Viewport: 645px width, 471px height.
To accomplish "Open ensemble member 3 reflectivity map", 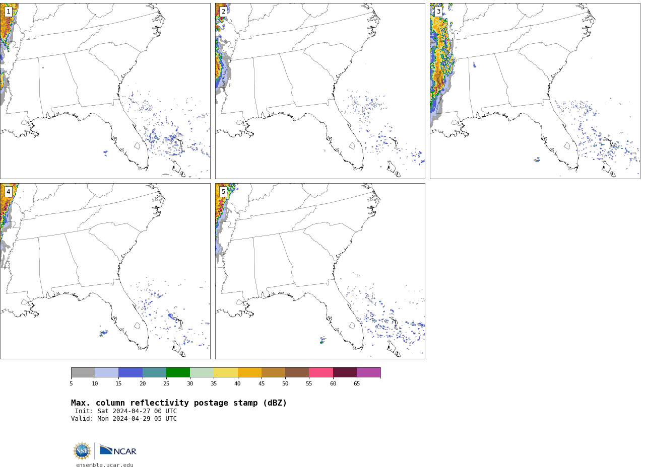I will click(x=535, y=91).
